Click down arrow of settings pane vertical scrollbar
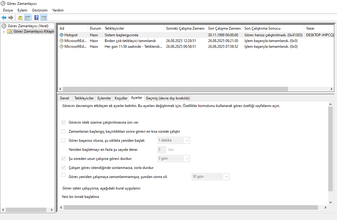This screenshot has width=337, height=220. [x=330, y=202]
